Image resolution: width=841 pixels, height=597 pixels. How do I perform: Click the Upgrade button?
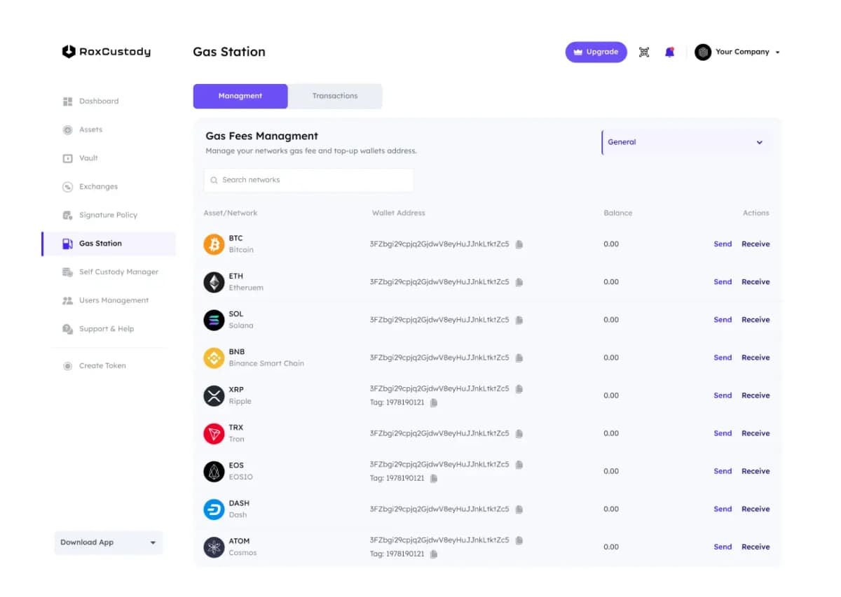pos(596,52)
